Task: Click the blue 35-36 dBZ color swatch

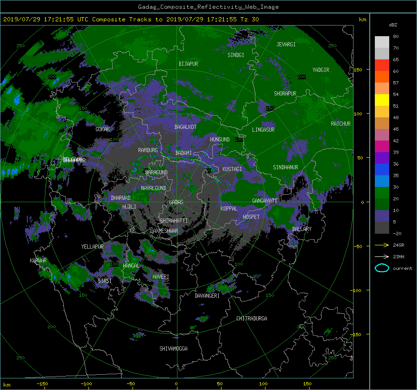Action: (382, 169)
